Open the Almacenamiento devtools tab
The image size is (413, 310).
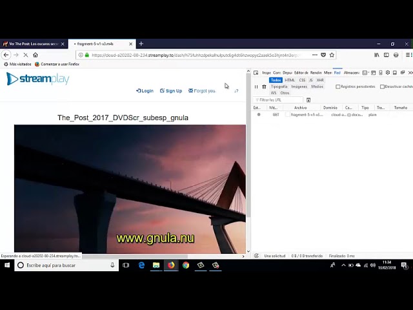coord(352,73)
